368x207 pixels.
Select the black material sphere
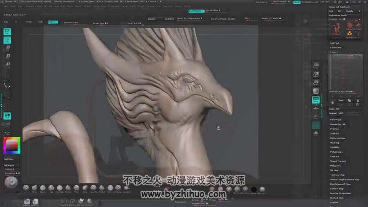[254, 189]
